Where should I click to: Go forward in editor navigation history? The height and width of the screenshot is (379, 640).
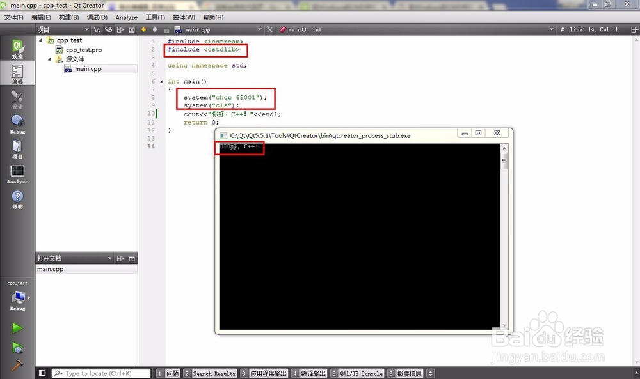pyautogui.click(x=155, y=29)
